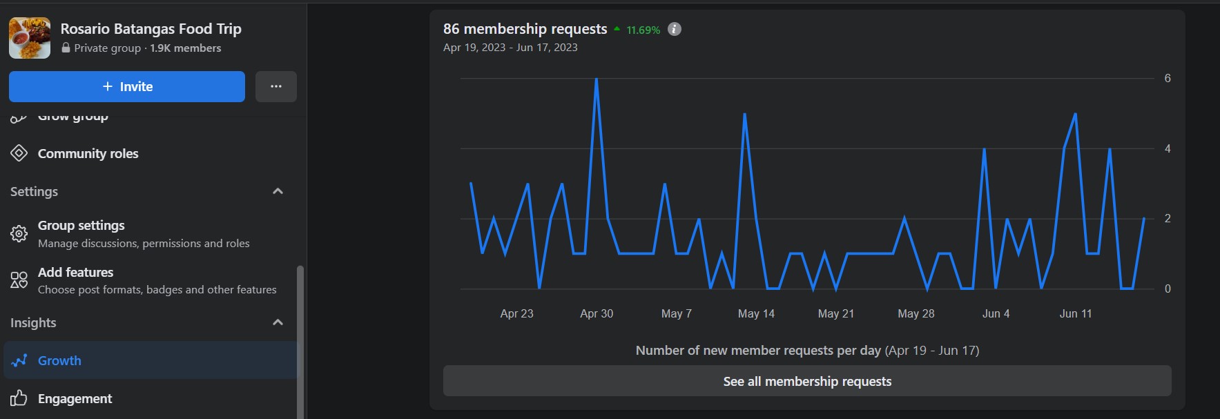Open the Growth insights page
Screen dimensions: 1220x419
[59, 360]
